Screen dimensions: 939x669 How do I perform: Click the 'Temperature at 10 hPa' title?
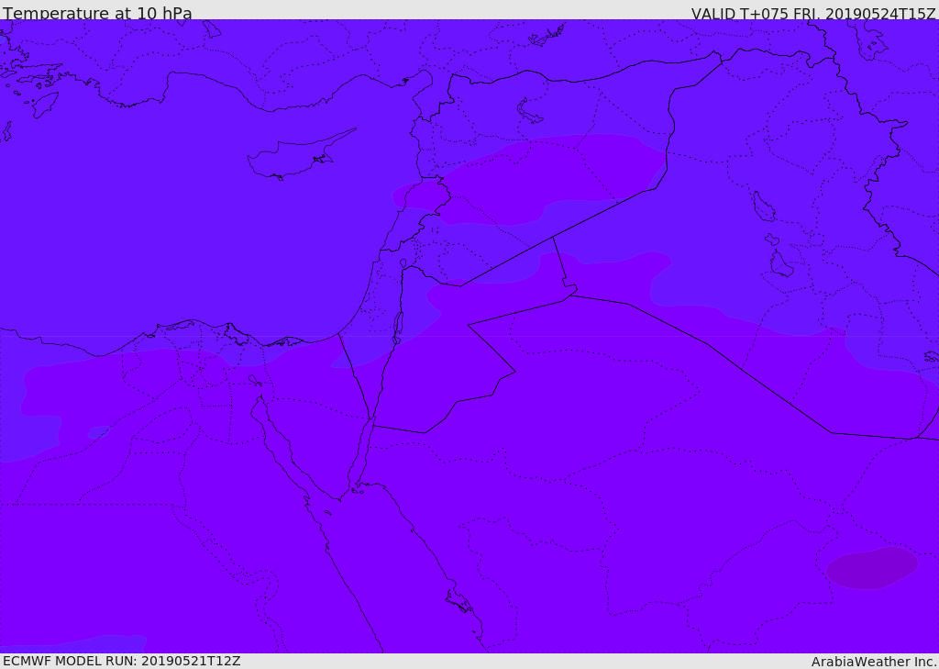(97, 13)
